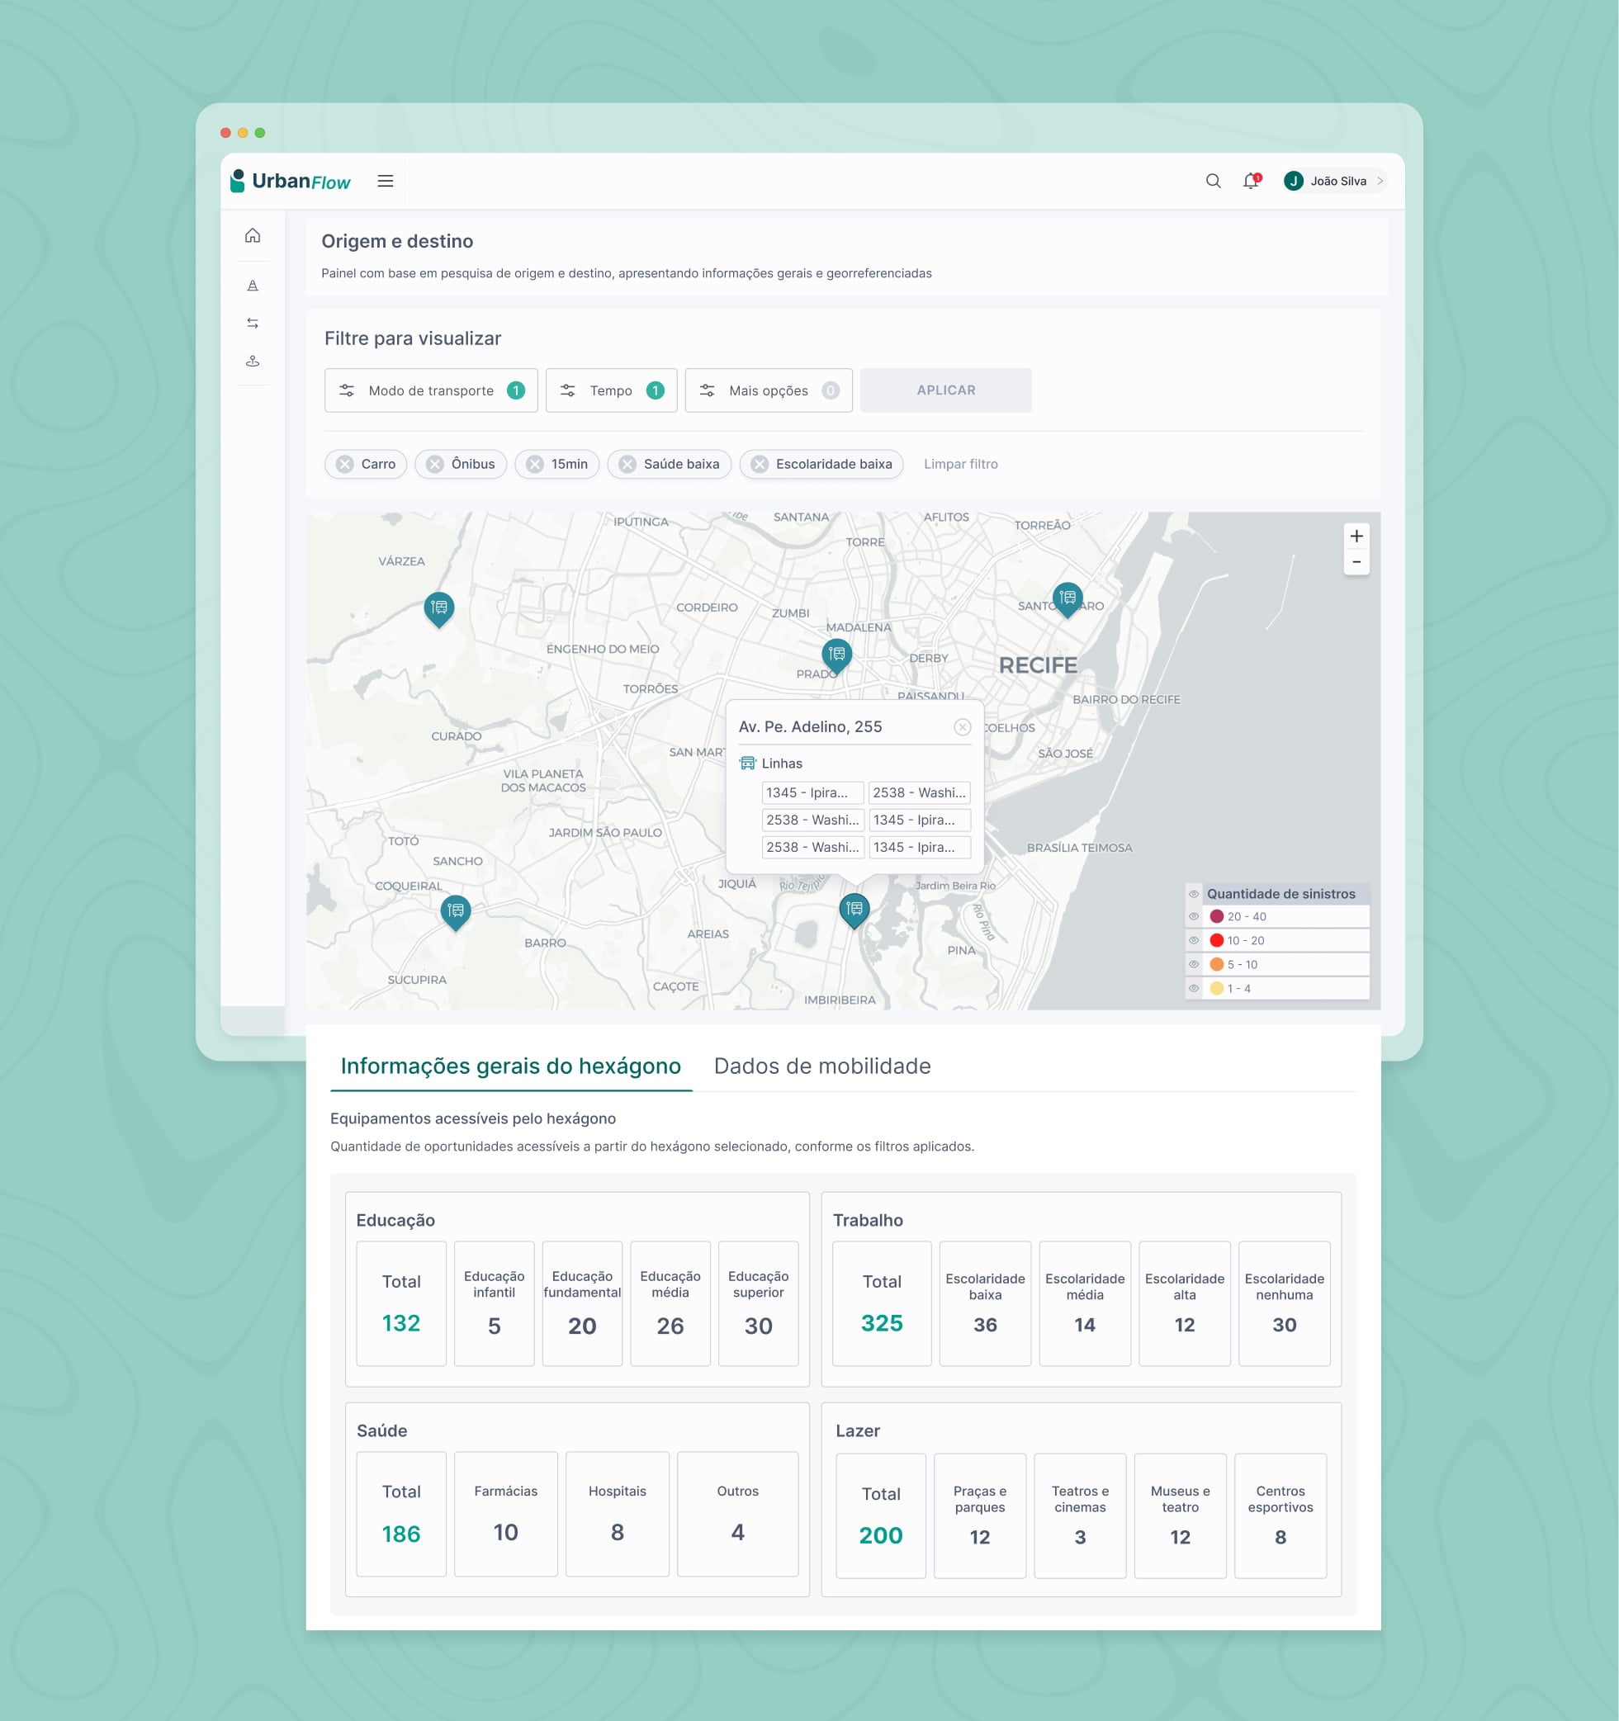Click Limpar filtro link
The width and height of the screenshot is (1619, 1721).
(x=960, y=464)
